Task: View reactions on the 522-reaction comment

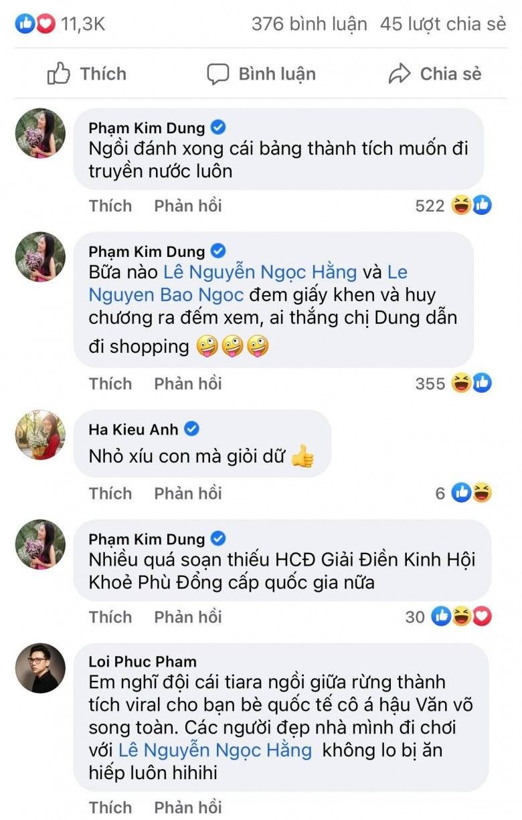Action: (x=453, y=206)
